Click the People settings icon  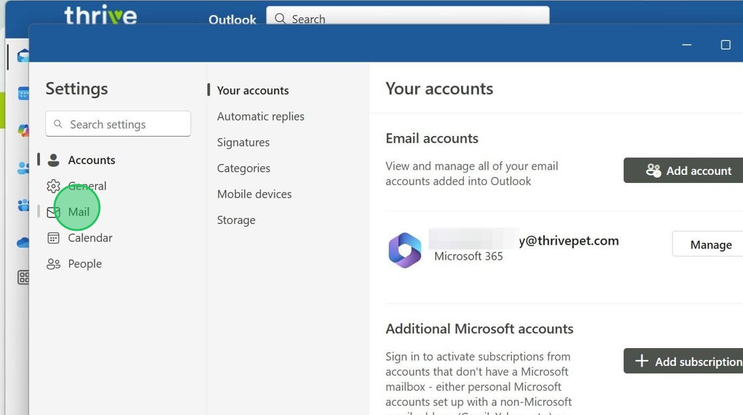coord(54,264)
